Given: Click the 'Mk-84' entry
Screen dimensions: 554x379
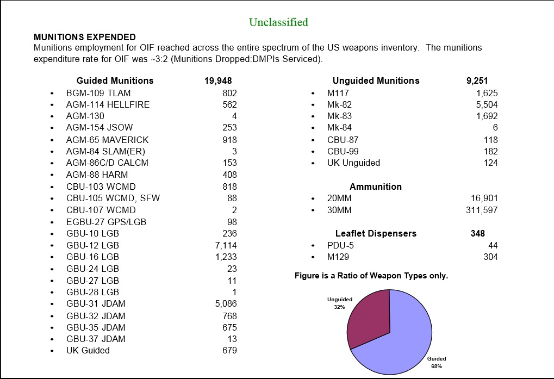Looking at the screenshot, I should 339,127.
